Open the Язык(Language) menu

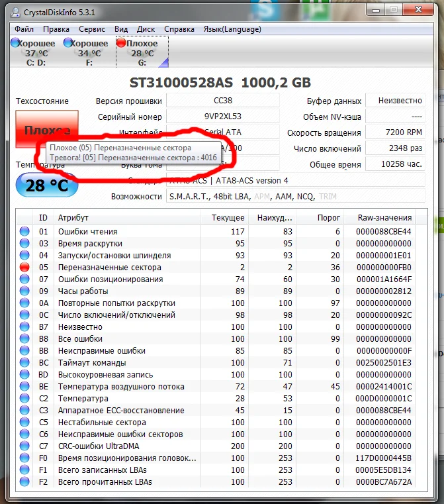point(232,29)
